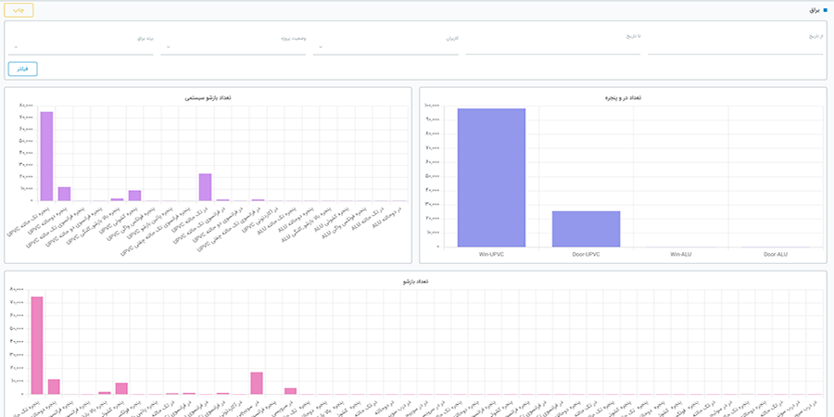
Task: Select the Door-UPVC blue bar
Action: click(587, 229)
